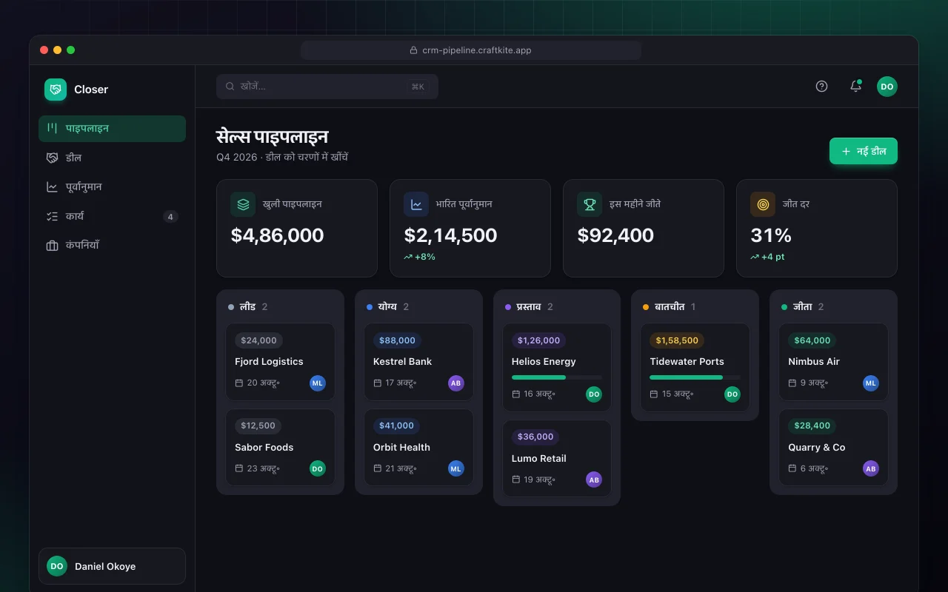This screenshot has height=592, width=948.
Task: Click the AB avatar on Lumo Retail
Action: (x=594, y=480)
